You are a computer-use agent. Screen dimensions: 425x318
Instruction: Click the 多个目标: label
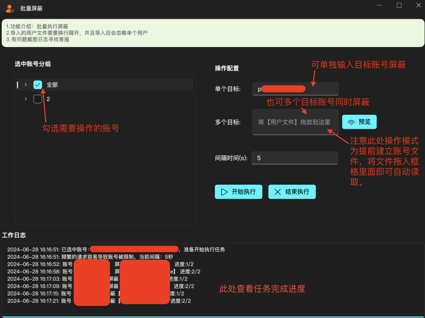pos(228,122)
